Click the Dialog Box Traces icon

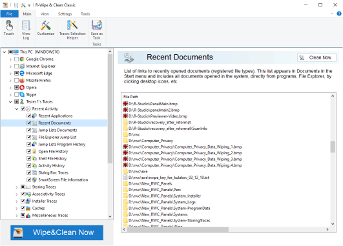point(34,173)
